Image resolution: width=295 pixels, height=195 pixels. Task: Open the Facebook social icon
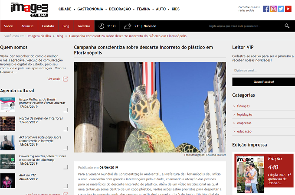[x=266, y=9]
